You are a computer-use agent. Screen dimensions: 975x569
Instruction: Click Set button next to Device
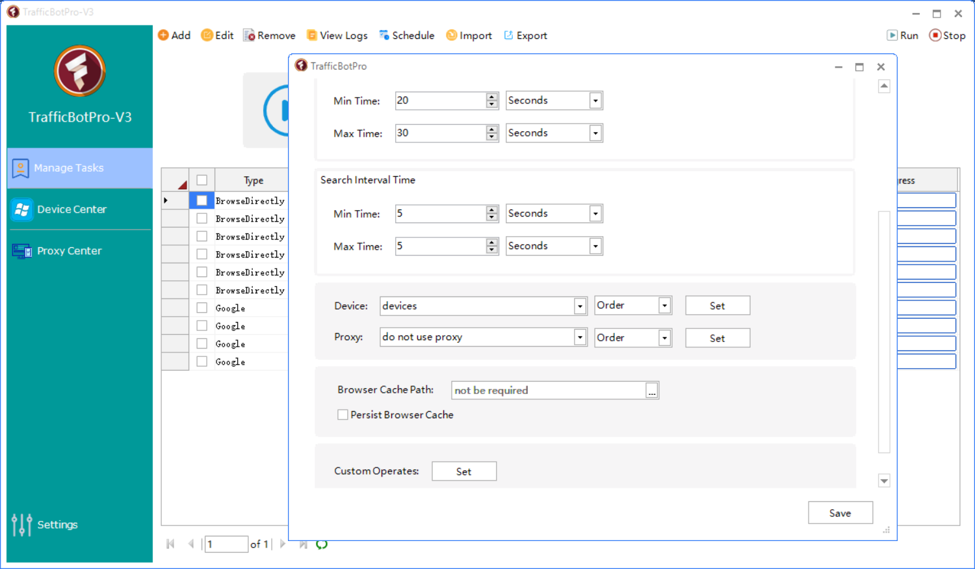[x=718, y=306]
